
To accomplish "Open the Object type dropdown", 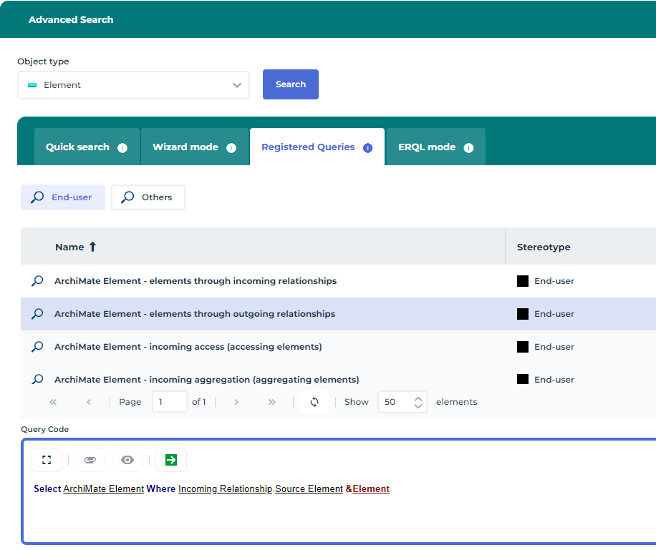I will click(133, 85).
